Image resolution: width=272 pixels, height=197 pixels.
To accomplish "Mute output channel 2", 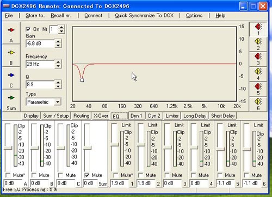I will coord(140,175).
